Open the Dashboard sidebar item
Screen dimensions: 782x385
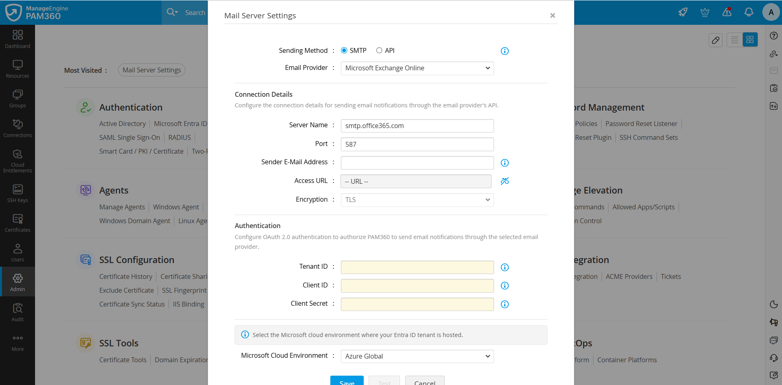point(18,39)
